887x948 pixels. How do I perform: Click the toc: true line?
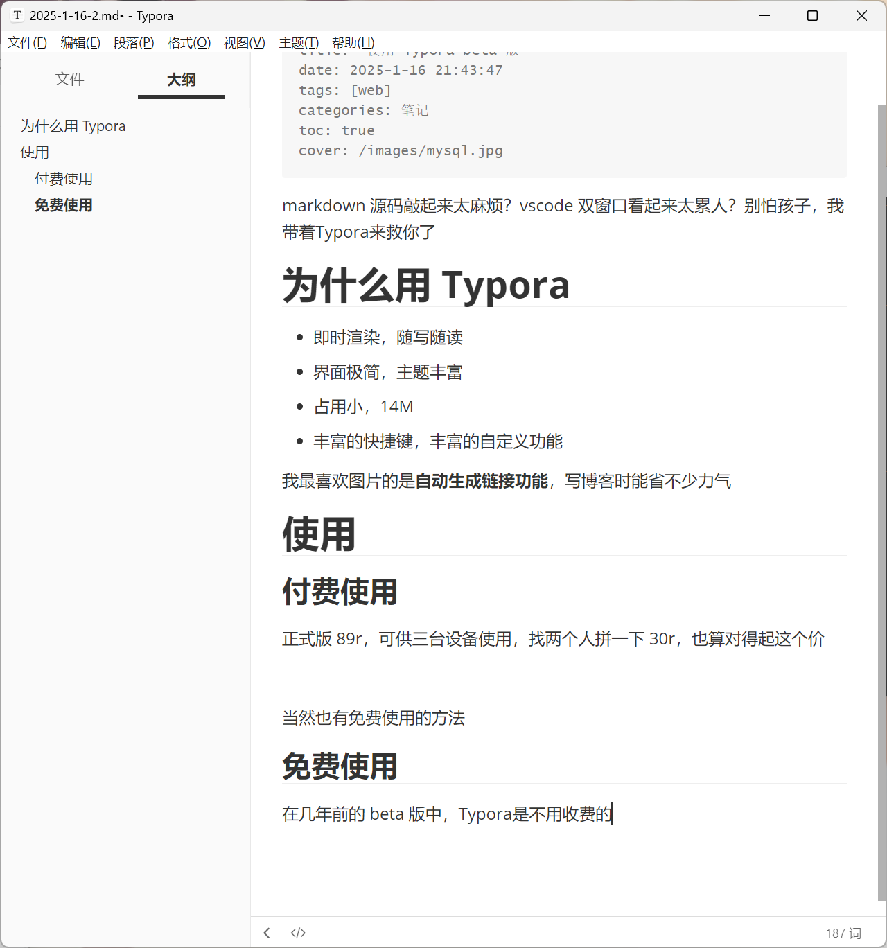tap(337, 130)
